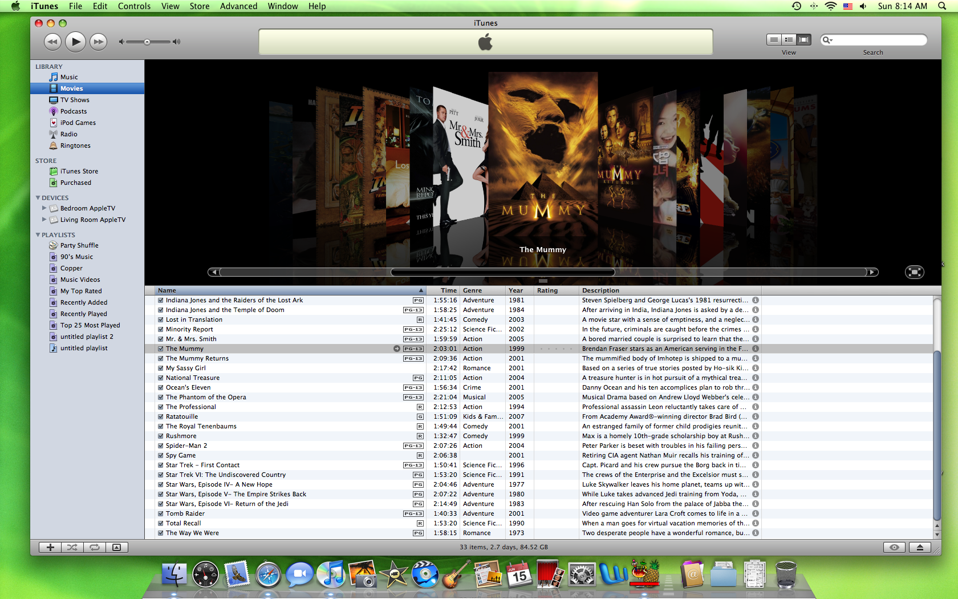Skip back with the previous track button
Screen dimensions: 958x599
(x=52, y=42)
